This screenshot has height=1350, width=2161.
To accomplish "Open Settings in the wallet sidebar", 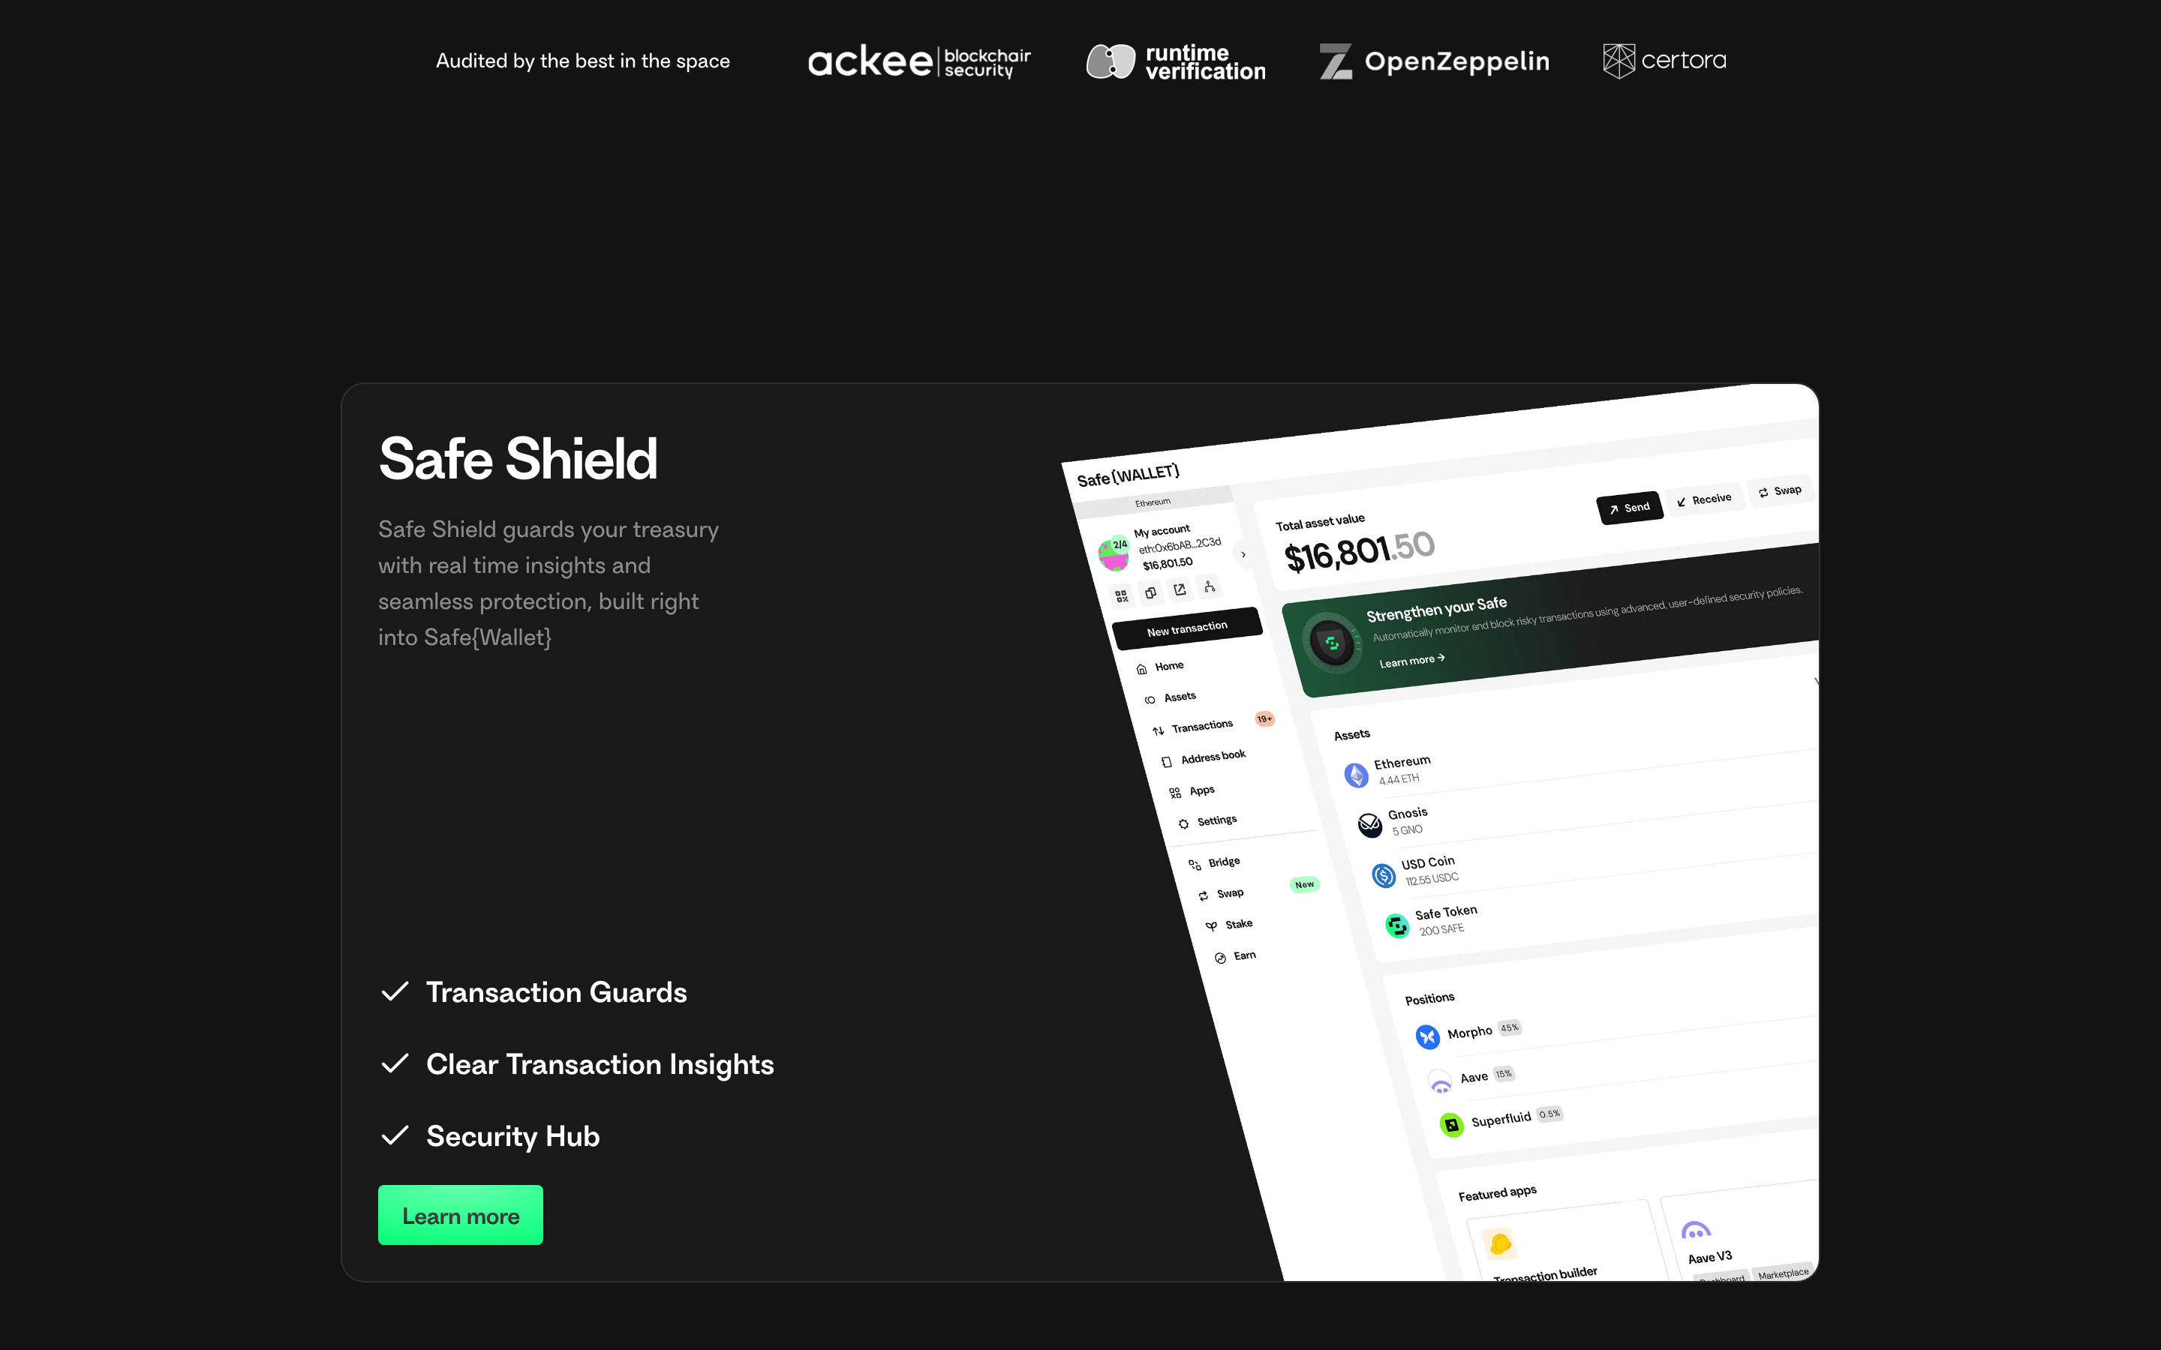I will (x=1207, y=821).
